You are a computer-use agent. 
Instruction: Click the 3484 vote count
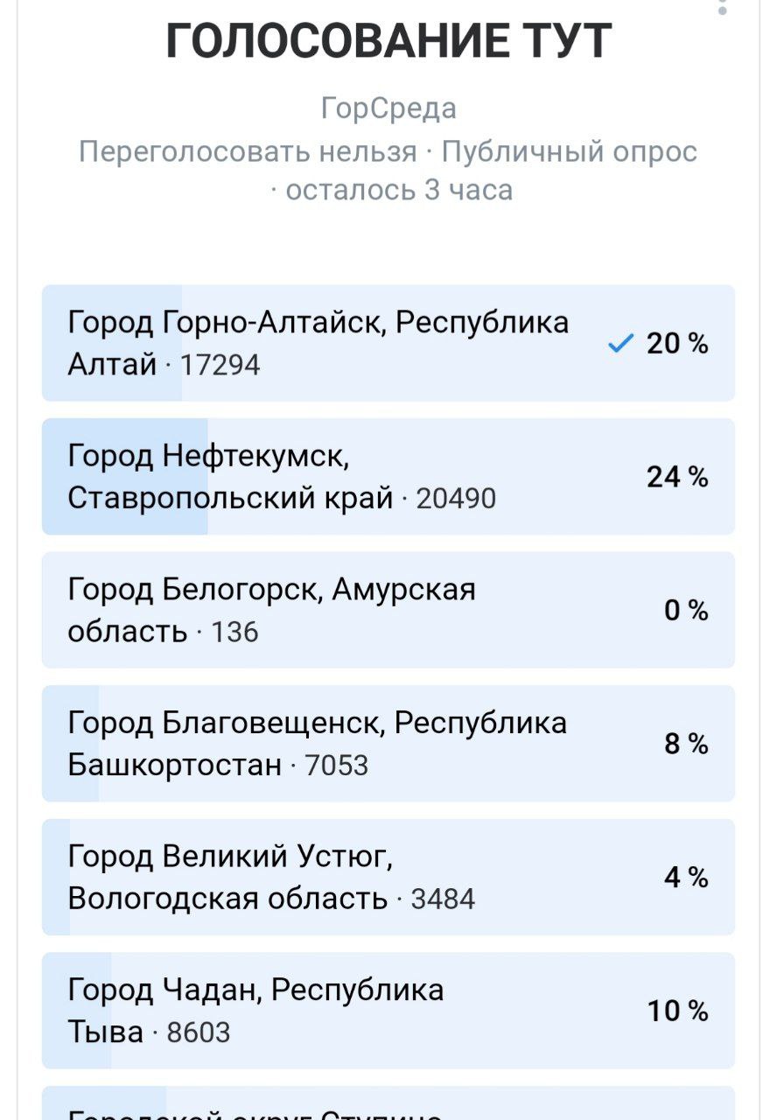point(443,899)
